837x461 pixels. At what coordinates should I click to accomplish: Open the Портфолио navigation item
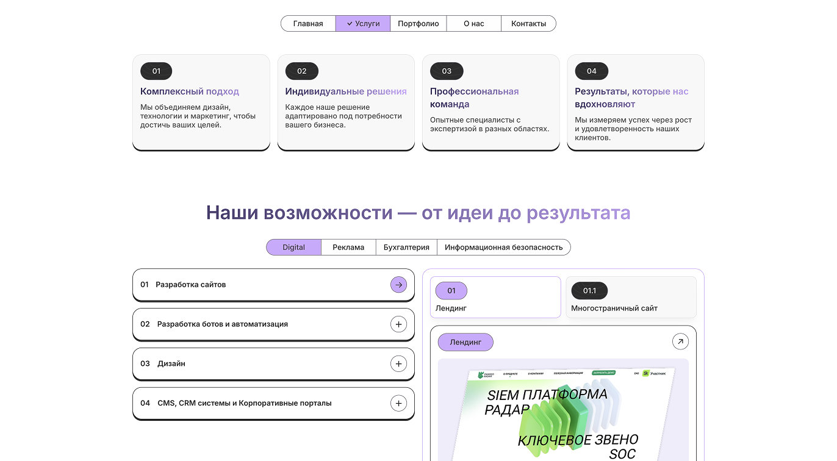pyautogui.click(x=419, y=24)
